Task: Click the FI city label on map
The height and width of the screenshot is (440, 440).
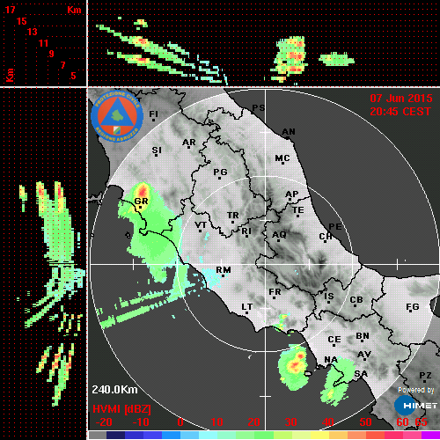Action: click(153, 114)
